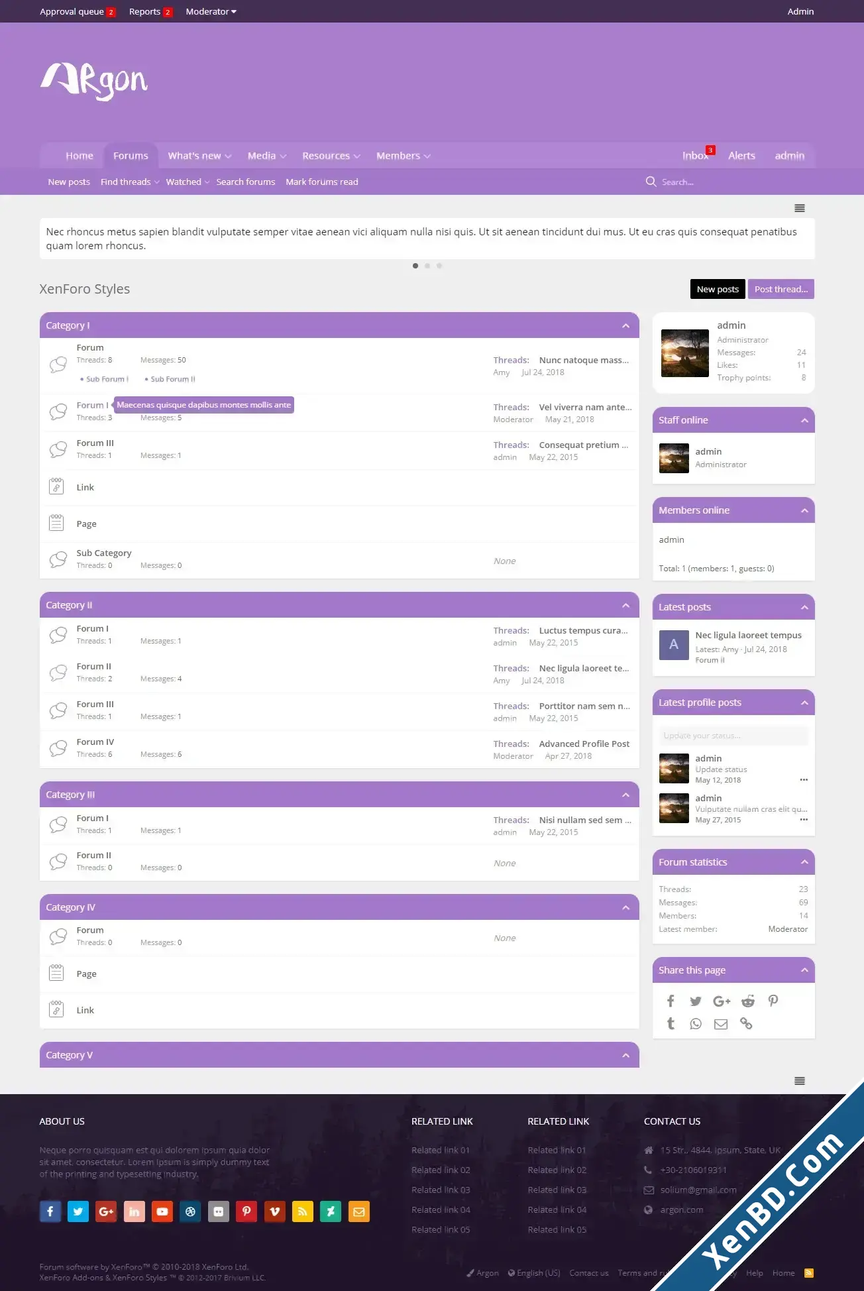Open footer RSS social icon
This screenshot has height=1291, width=864.
coord(302,1211)
